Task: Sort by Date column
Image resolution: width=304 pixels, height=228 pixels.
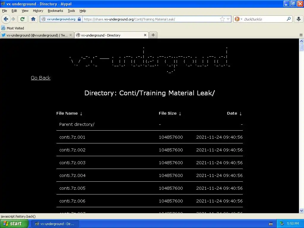Action: (x=235, y=113)
